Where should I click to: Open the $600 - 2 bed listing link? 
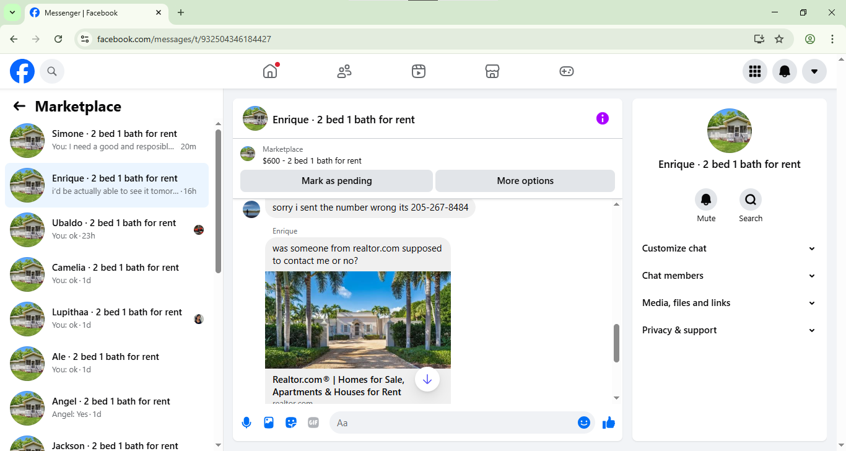312,160
